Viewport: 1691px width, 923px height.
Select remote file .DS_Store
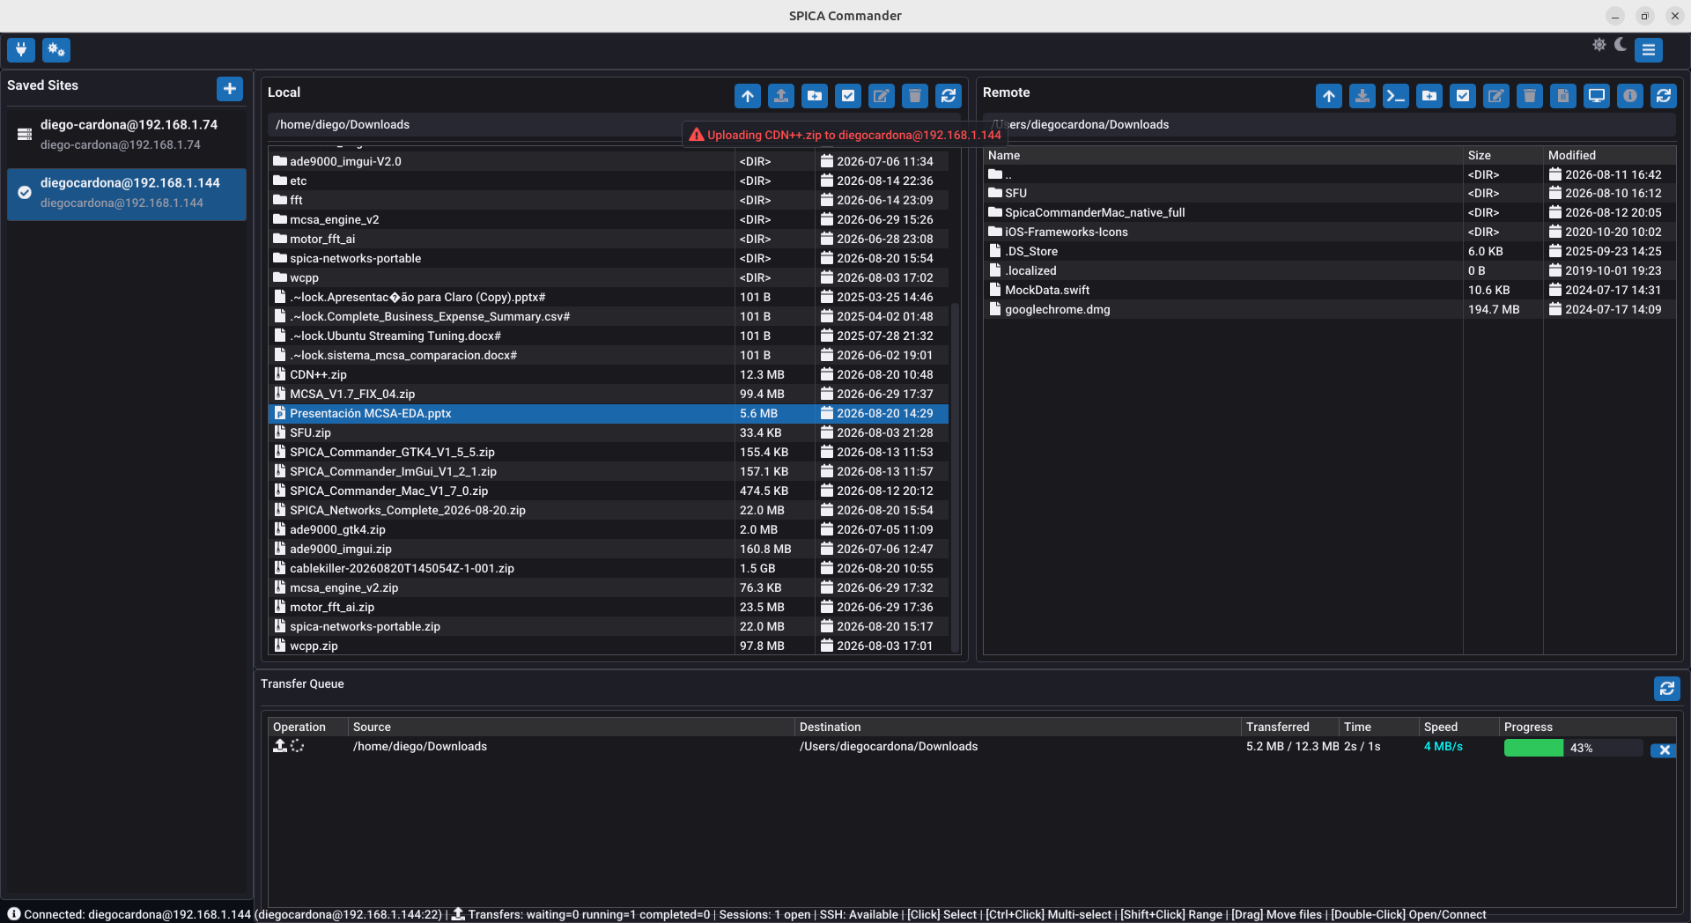(x=1329, y=251)
